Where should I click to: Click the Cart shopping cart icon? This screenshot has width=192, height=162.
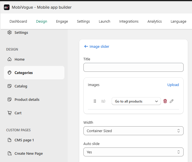coord(10,113)
